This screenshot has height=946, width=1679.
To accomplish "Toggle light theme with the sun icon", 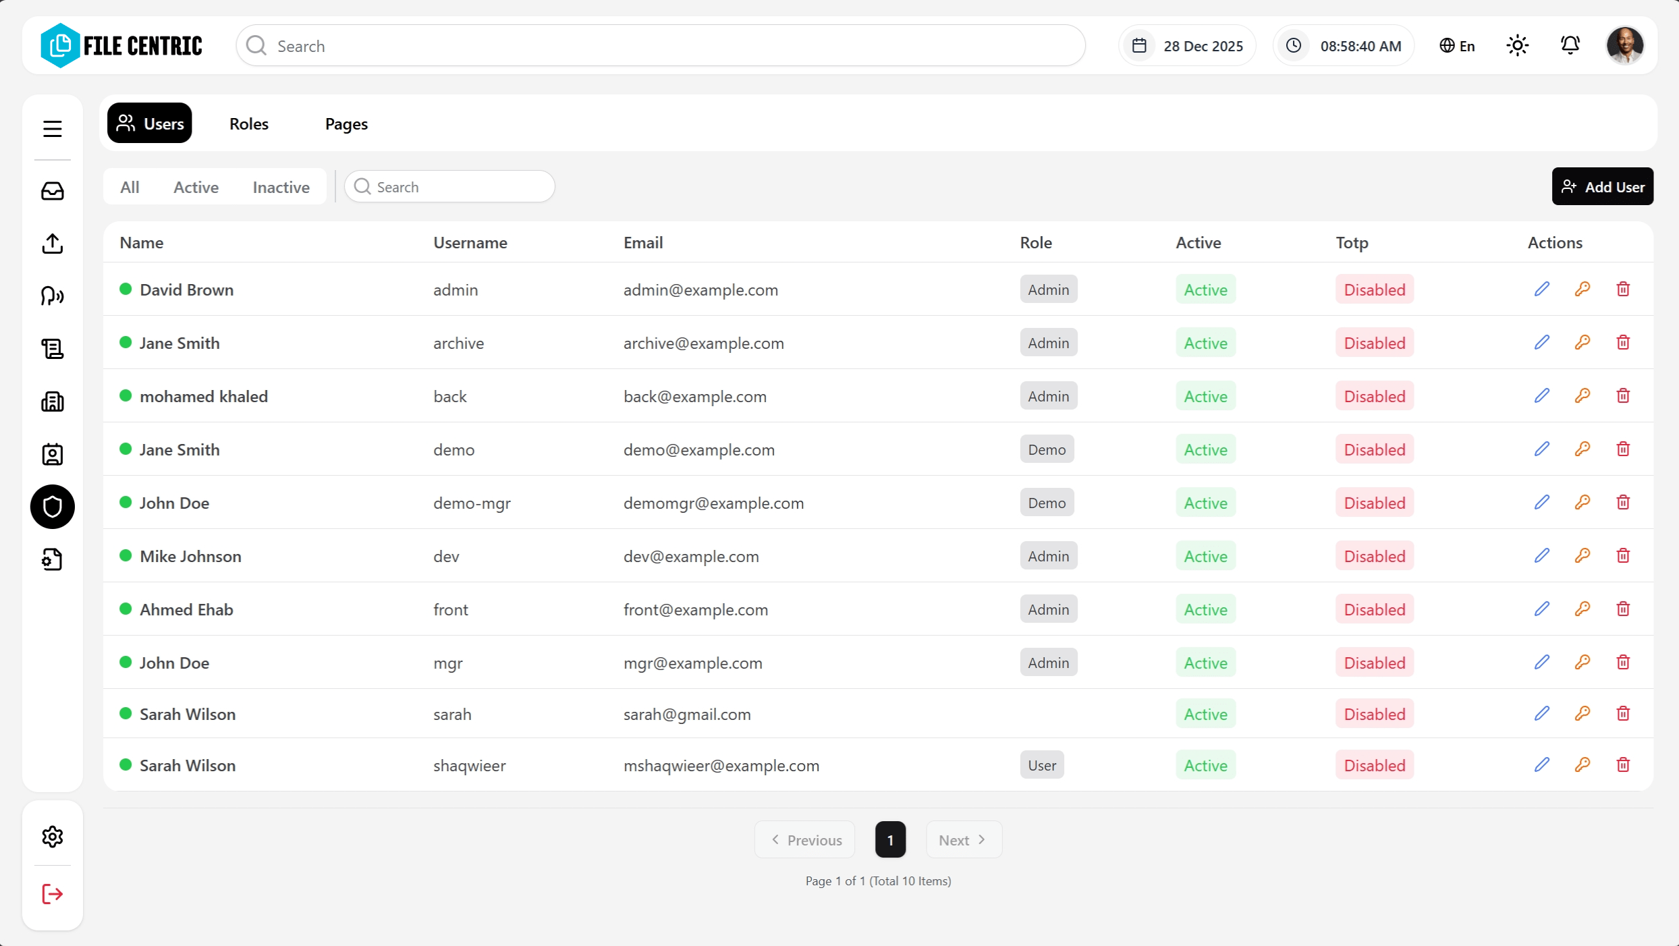I will click(1517, 45).
